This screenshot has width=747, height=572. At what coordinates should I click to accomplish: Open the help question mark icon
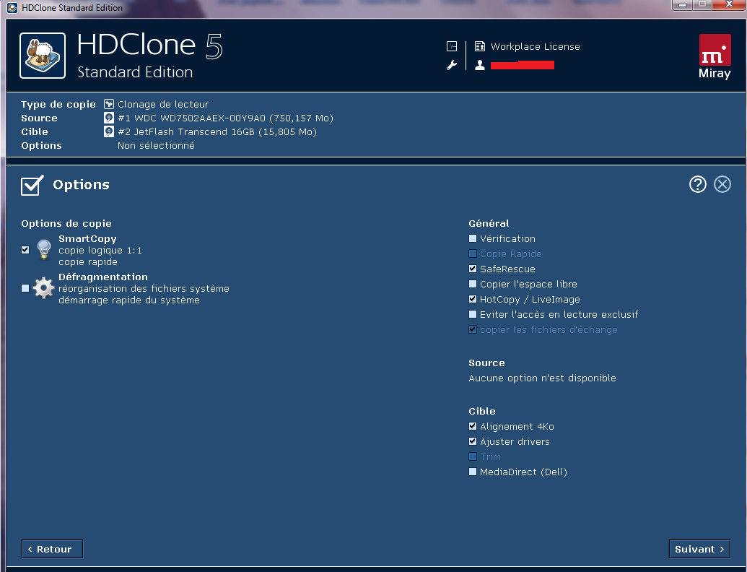[697, 184]
